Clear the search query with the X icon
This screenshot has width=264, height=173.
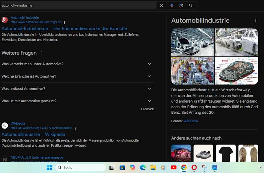click(161, 6)
